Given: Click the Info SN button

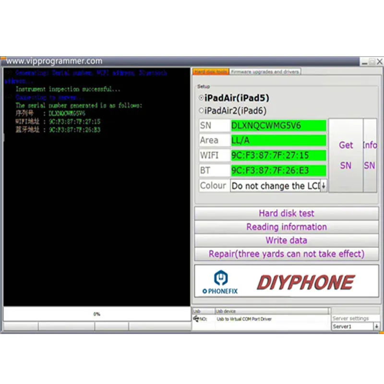Looking at the screenshot, I should [x=370, y=155].
